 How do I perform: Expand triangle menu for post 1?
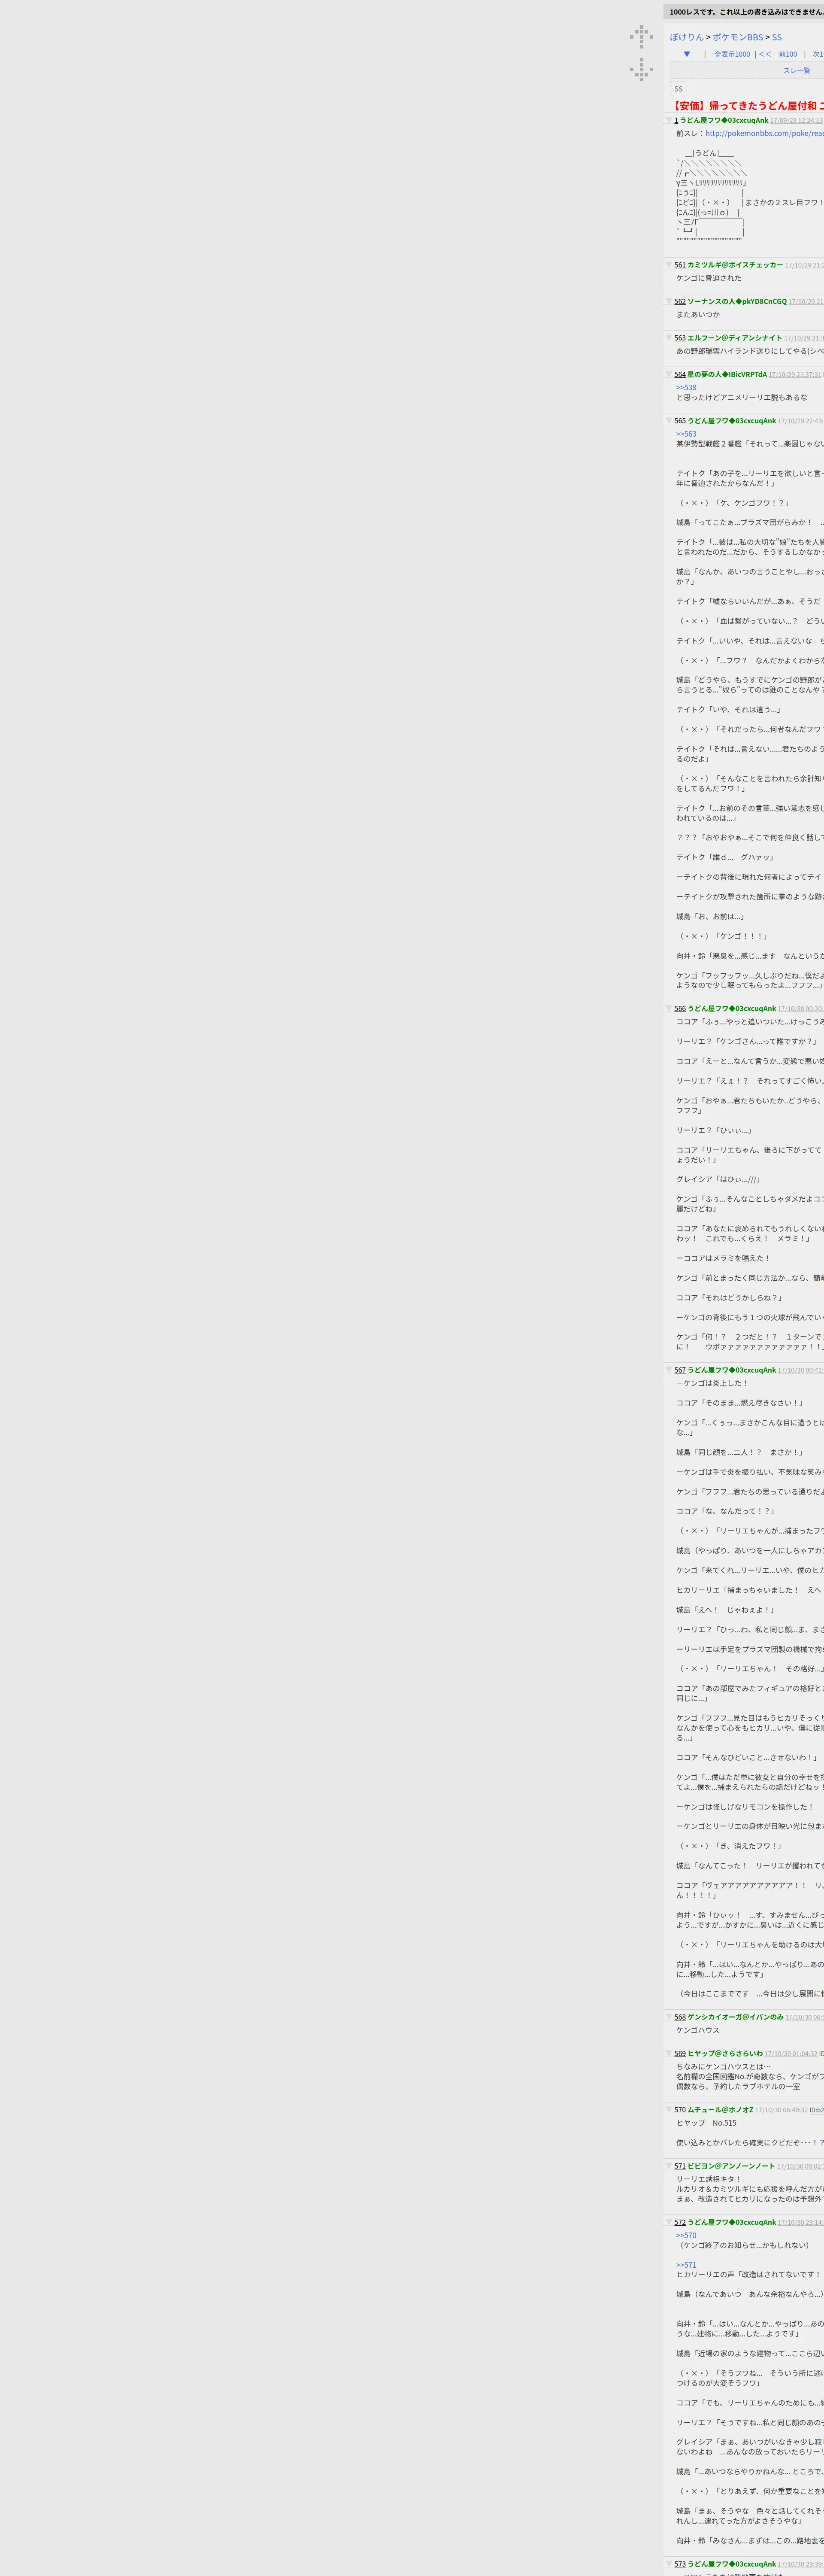click(670, 120)
